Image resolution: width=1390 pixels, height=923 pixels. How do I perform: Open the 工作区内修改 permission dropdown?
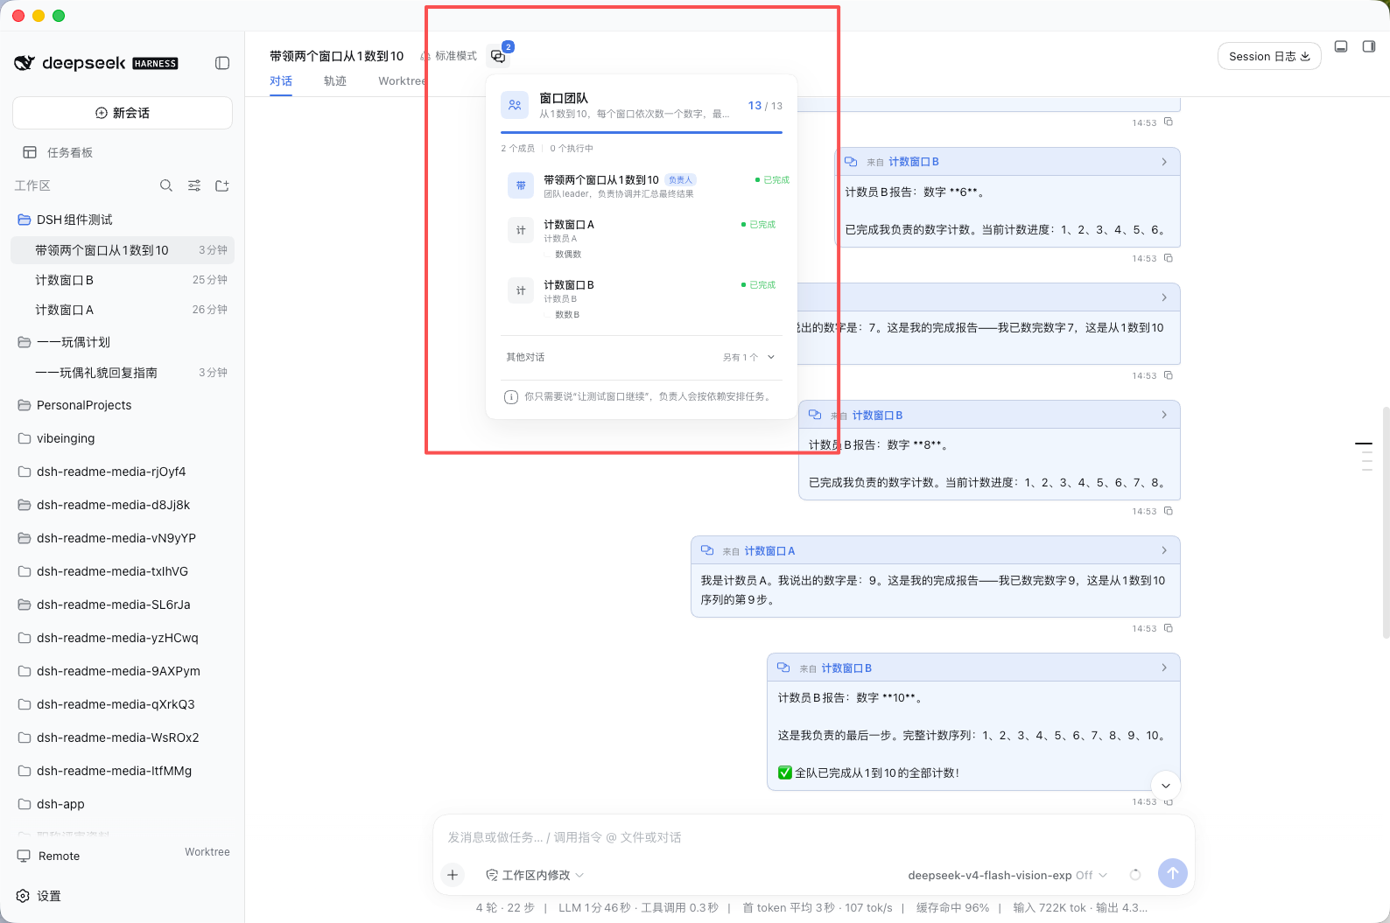click(535, 875)
